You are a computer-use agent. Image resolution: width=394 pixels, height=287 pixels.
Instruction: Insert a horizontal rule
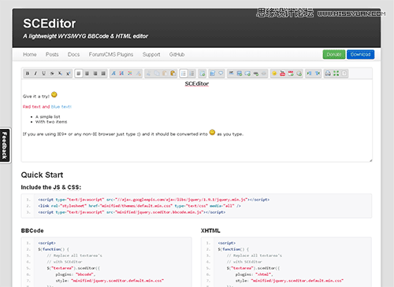click(231, 73)
